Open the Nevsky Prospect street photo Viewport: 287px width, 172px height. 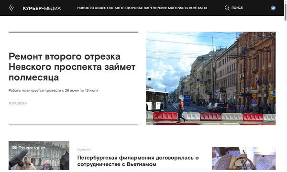click(x=210, y=78)
